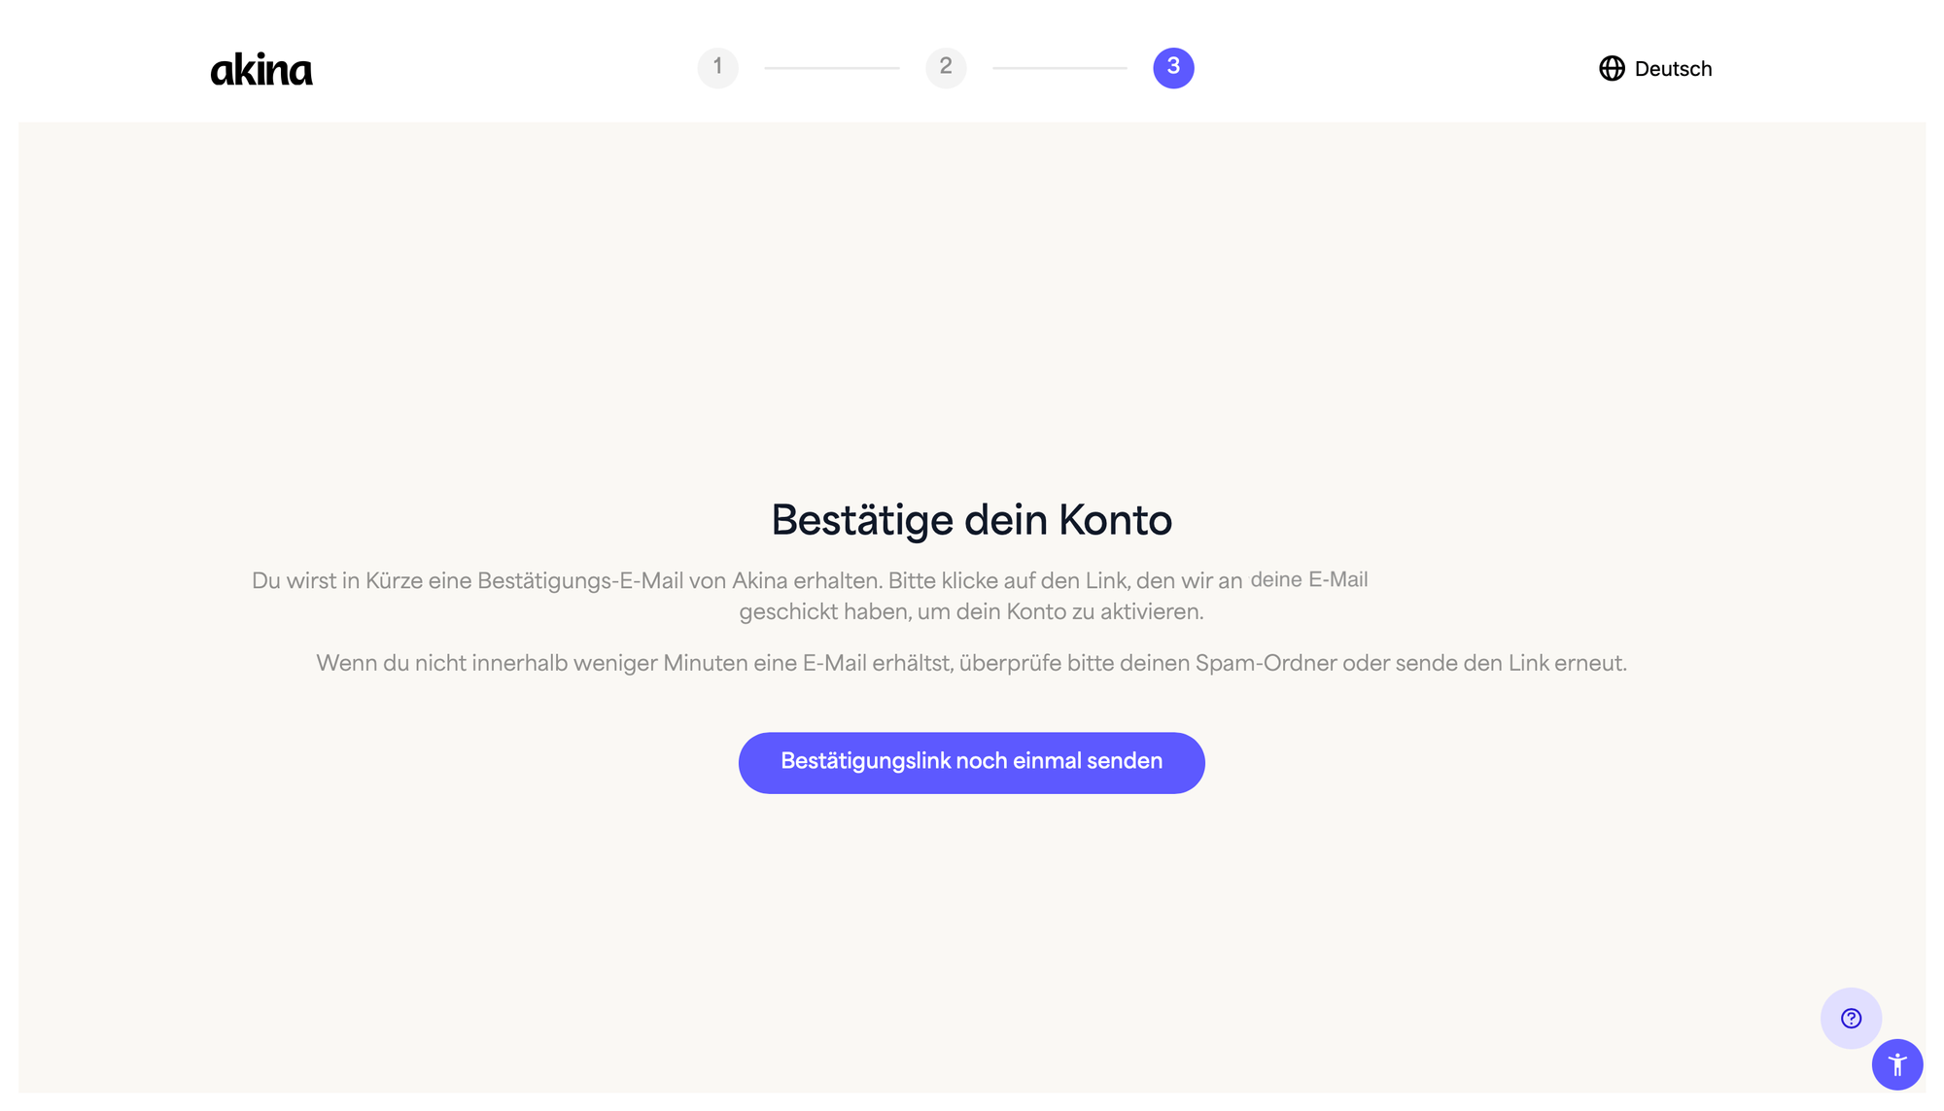Image resolution: width=1944 pixels, height=1111 pixels.
Task: Click the spam folder hint paragraph
Action: [972, 664]
